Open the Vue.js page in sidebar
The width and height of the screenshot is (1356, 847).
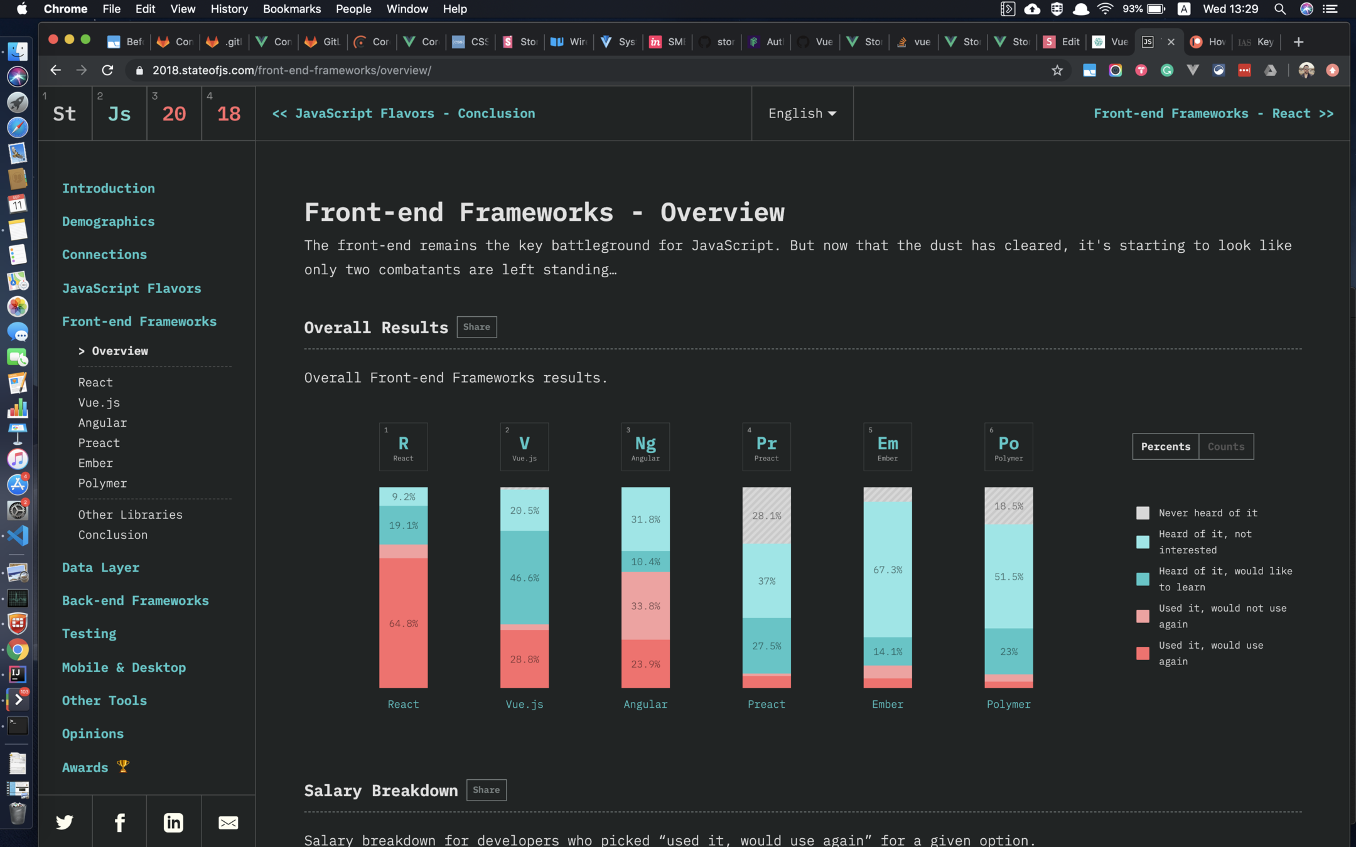tap(99, 403)
